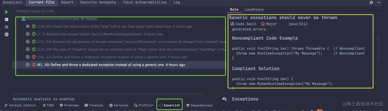Click code line throwing RuntimeException
Viewport: 388px width, 111px height.
click(x=300, y=53)
